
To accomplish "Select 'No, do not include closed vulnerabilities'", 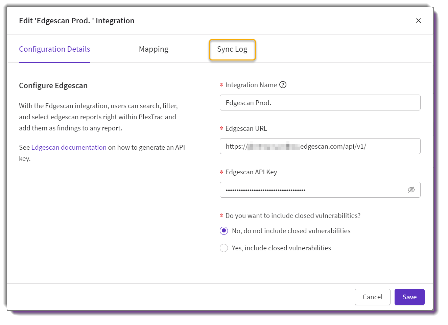I will 224,231.
